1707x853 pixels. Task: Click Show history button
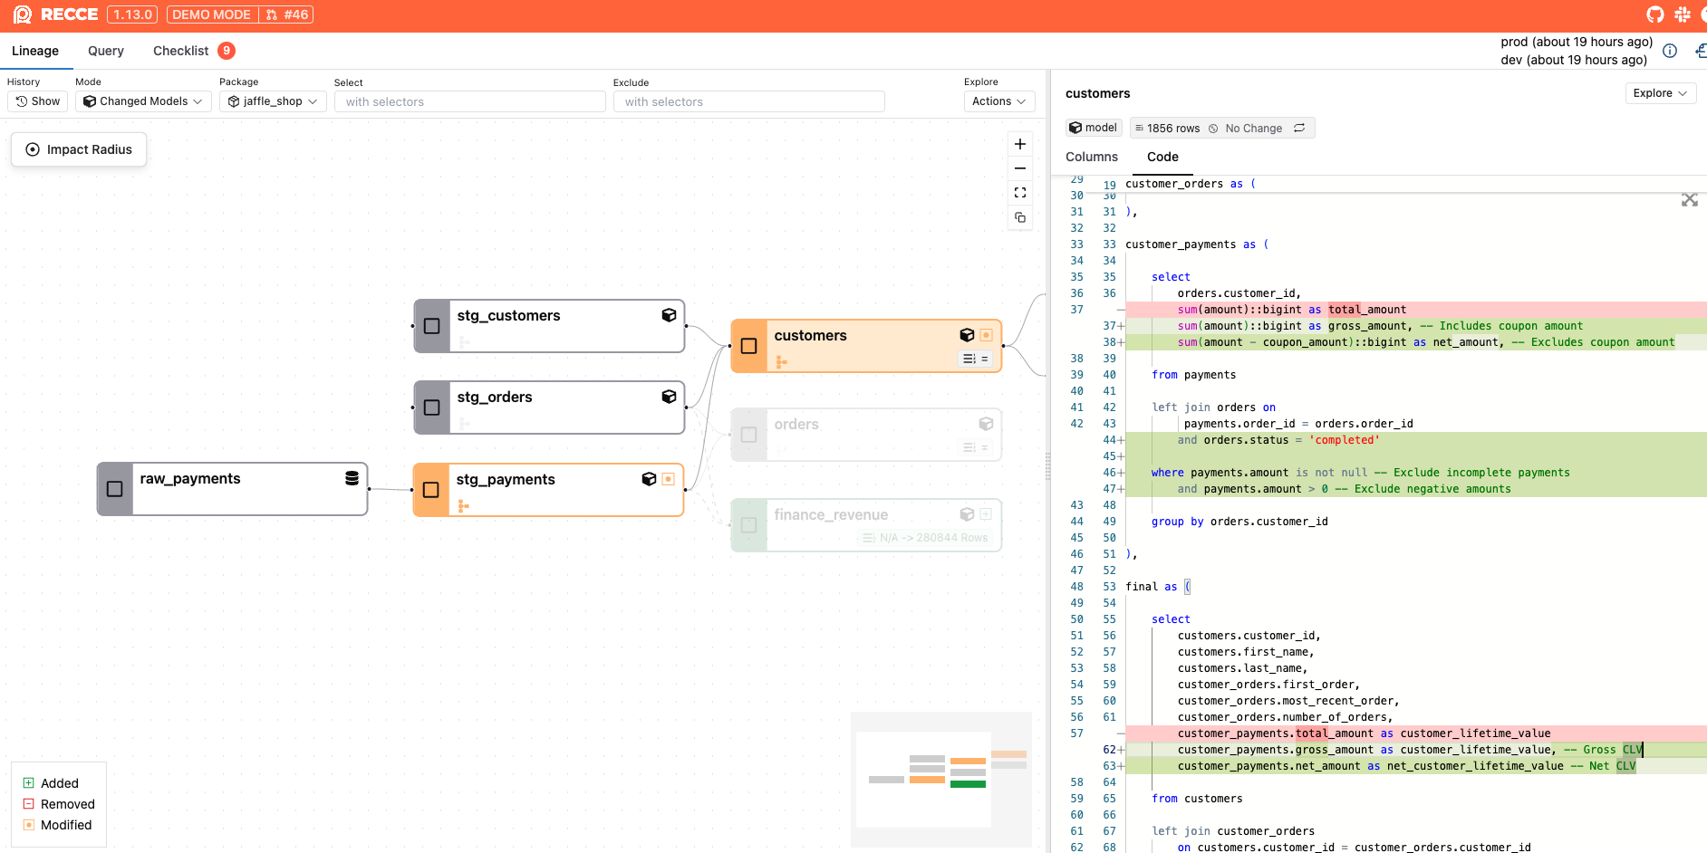point(38,101)
